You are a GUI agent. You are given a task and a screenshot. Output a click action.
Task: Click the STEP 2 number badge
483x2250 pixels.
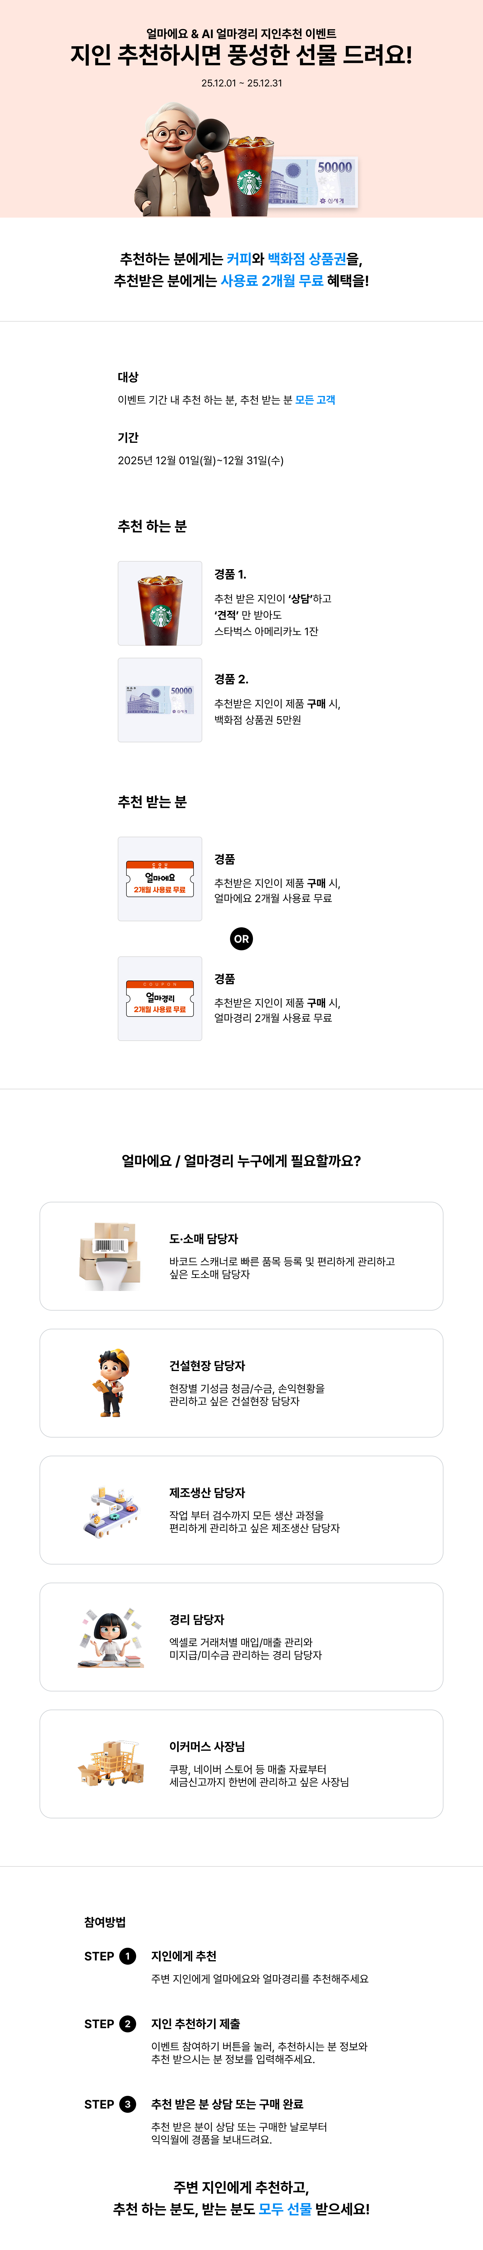pyautogui.click(x=127, y=2024)
